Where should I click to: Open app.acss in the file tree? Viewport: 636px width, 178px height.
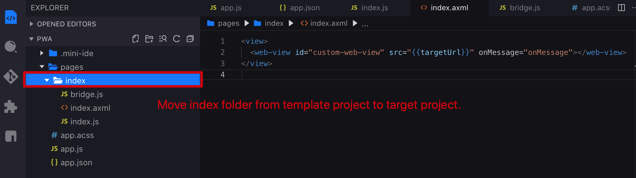pos(77,135)
